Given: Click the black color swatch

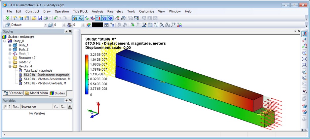Looking at the screenshot, I should (97, 25).
